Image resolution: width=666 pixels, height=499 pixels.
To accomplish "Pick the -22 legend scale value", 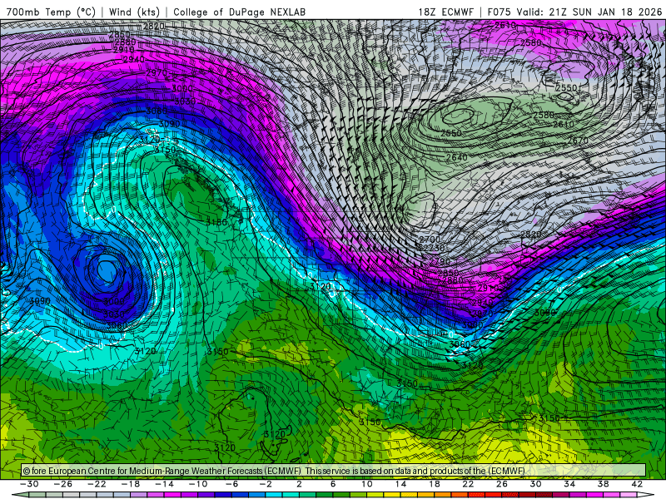I will point(97,484).
